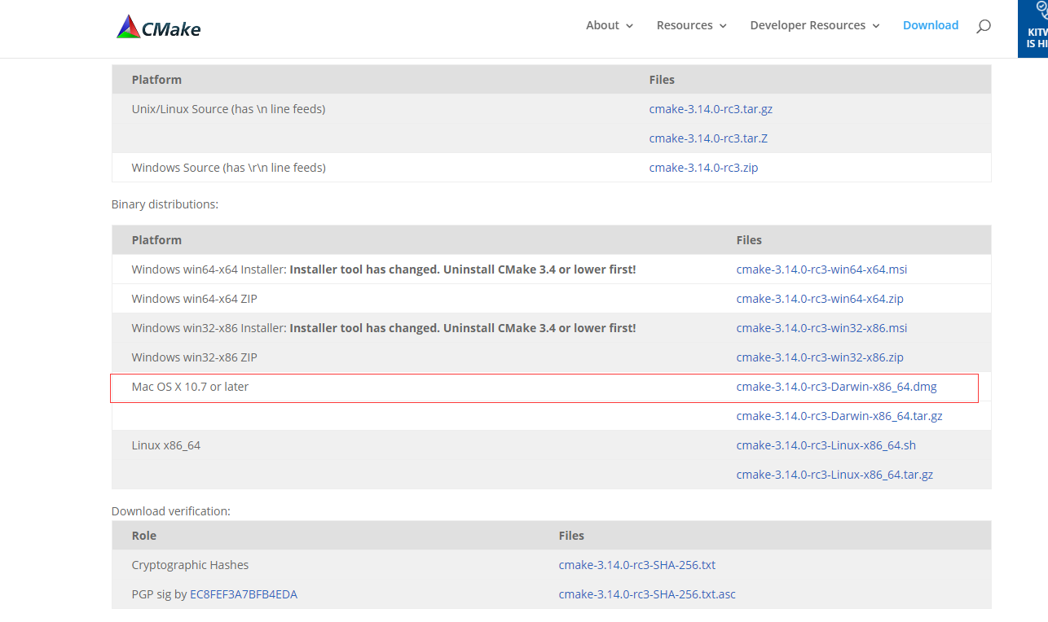
Task: Open cmake-3.14.0-rc3-SHA-256.txt.asc signature
Action: pos(647,594)
